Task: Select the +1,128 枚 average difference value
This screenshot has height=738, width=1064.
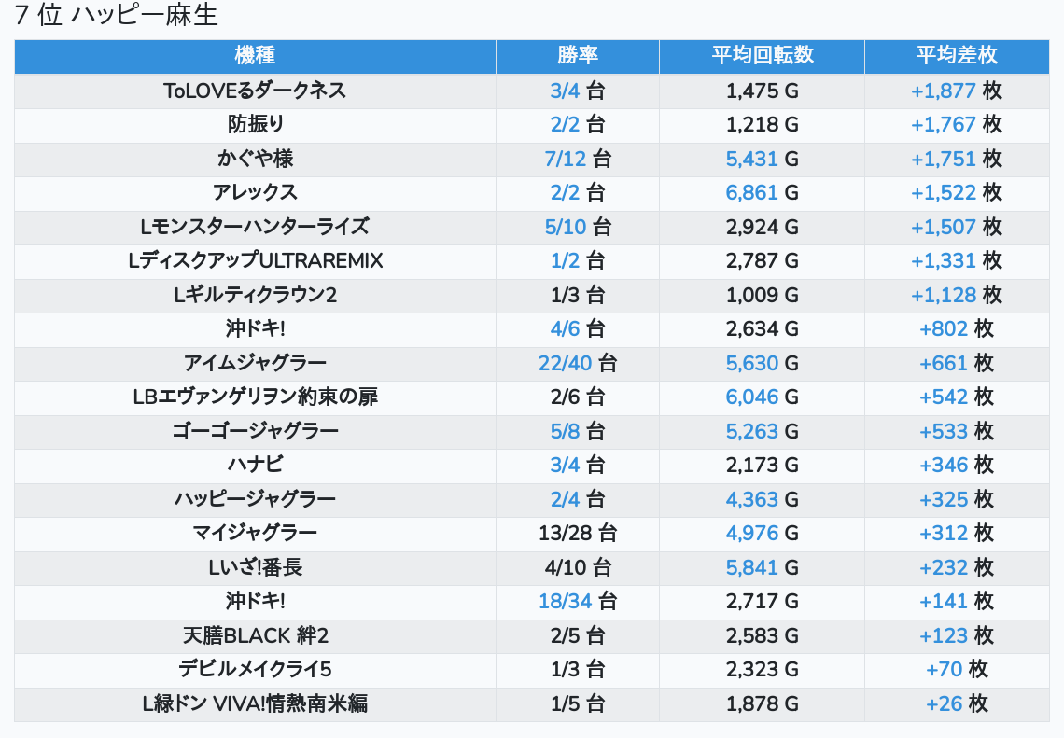Action: click(x=957, y=295)
